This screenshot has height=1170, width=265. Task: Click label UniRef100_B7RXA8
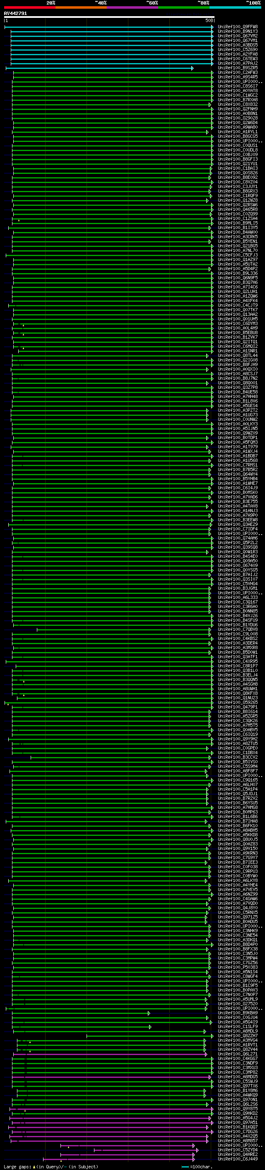(238, 100)
